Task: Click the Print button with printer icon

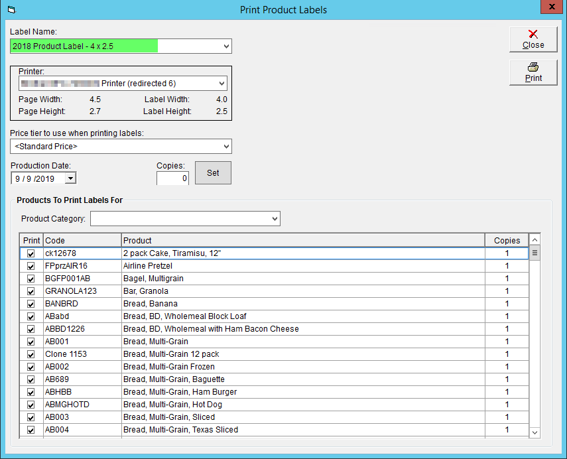Action: (533, 73)
